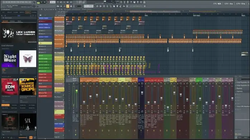Select the orange highlighted genre tag filter
This screenshot has width=250, height=140.
[5, 105]
